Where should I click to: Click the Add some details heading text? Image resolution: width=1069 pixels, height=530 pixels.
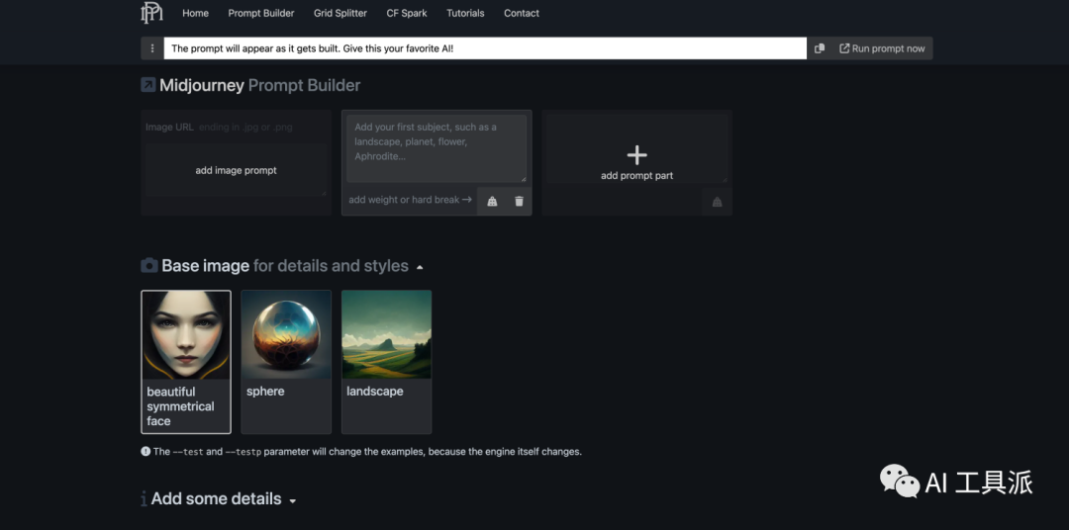216,498
